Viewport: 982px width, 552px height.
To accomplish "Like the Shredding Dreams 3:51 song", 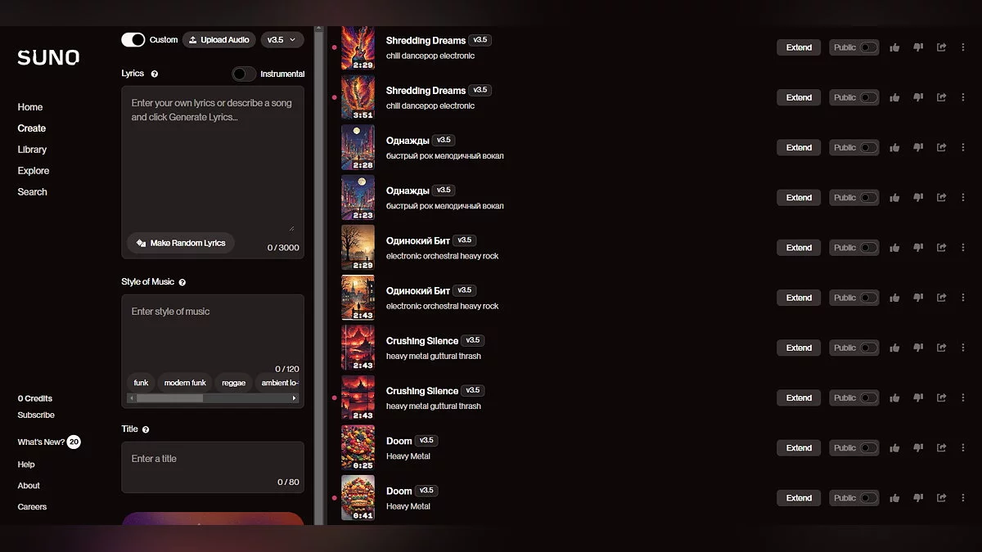I will (x=894, y=97).
